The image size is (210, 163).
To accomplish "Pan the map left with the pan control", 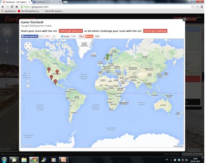I will coord(25,46).
